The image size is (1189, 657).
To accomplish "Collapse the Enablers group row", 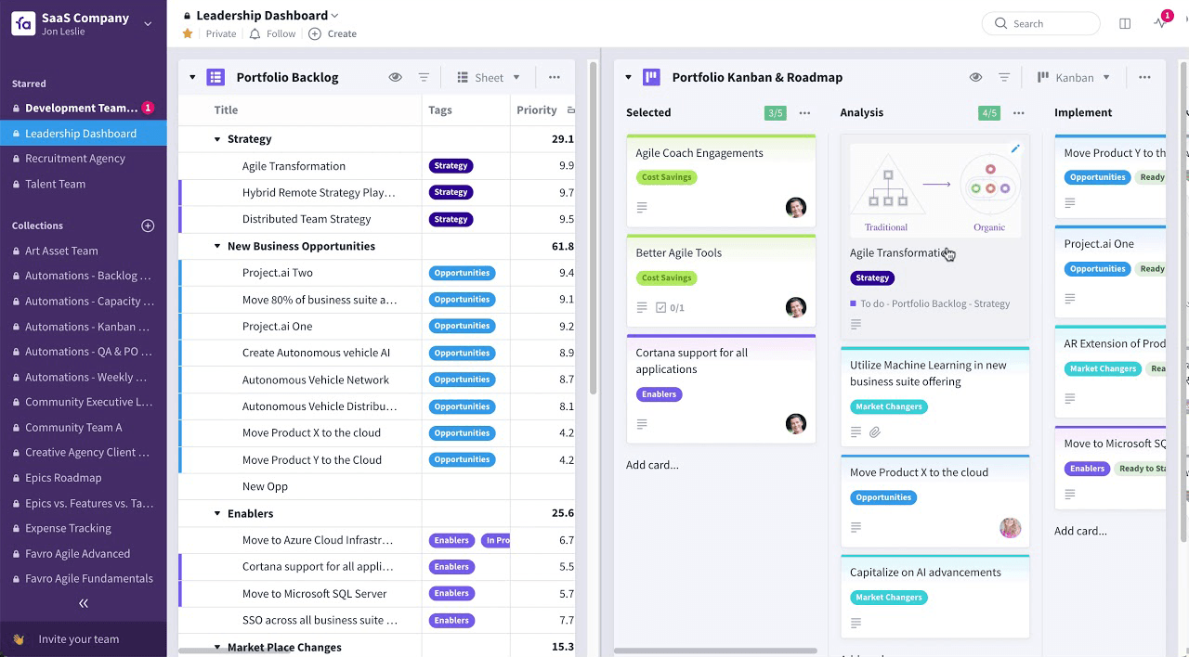I will click(x=217, y=514).
